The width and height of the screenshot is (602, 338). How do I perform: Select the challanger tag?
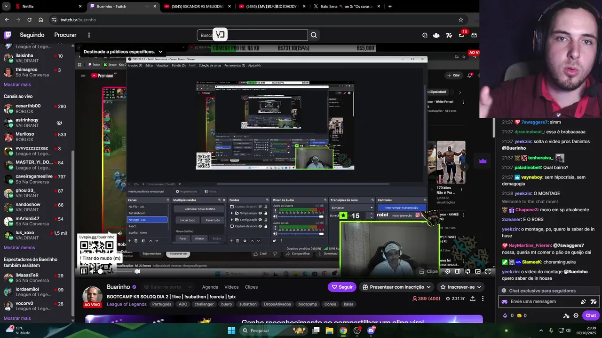pos(204,304)
